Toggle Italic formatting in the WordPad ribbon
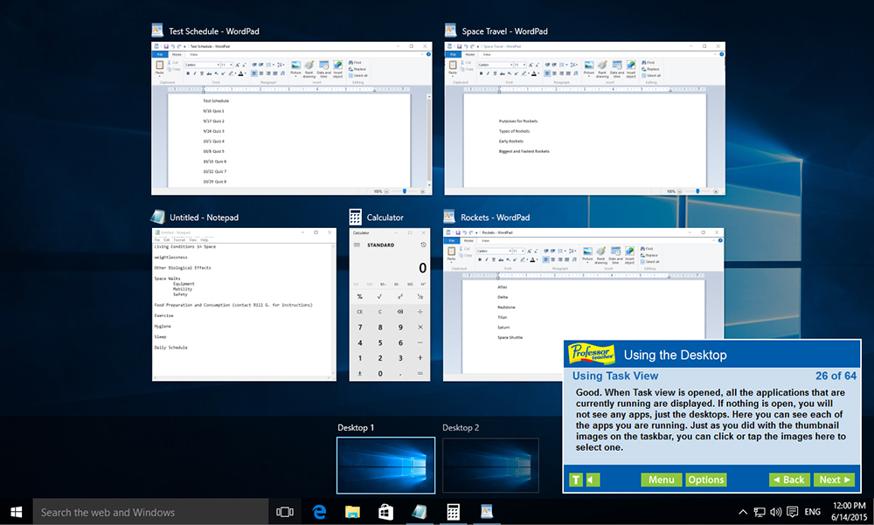Image resolution: width=874 pixels, height=525 pixels. click(488, 73)
